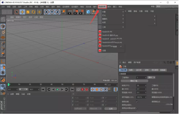Click the Attributes panel vertical scrollbar
The image size is (179, 114).
[174, 85]
